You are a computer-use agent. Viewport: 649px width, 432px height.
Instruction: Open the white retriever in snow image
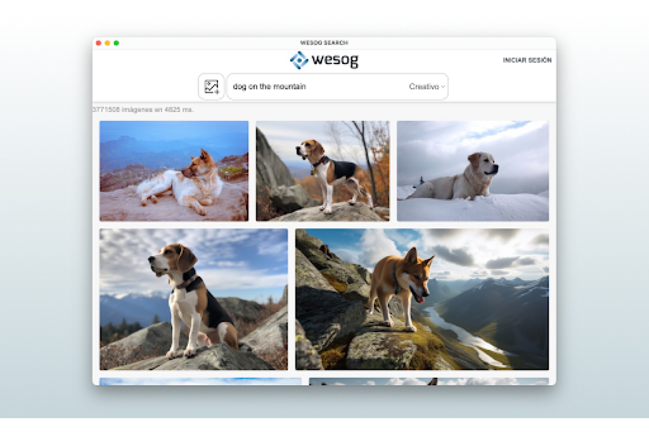[x=473, y=171]
